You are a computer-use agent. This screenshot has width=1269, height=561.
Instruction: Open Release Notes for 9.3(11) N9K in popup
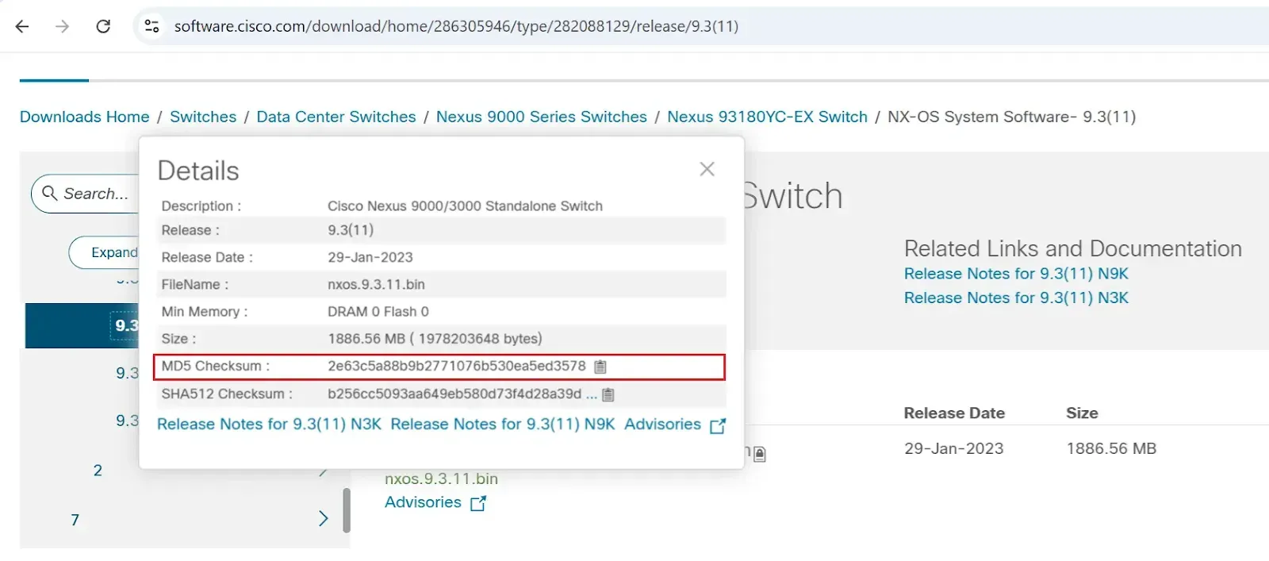[x=503, y=425]
